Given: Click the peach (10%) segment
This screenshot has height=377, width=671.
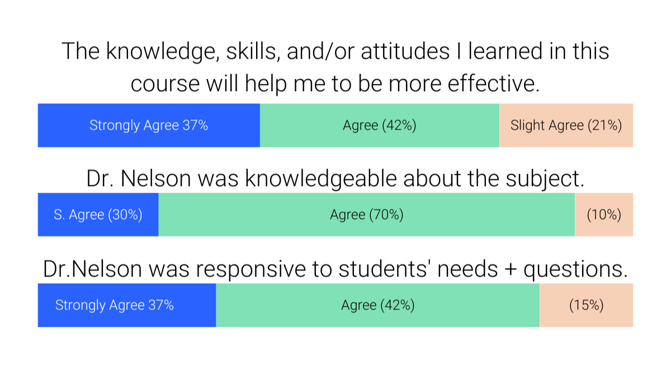Looking at the screenshot, I should [604, 214].
